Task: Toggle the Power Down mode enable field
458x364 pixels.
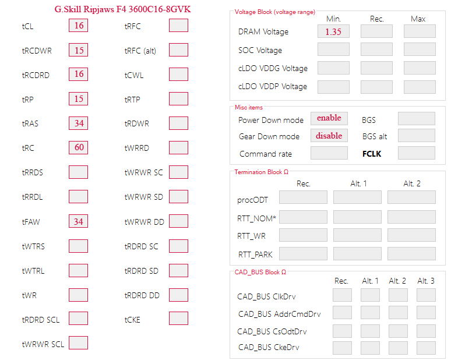Action: click(x=329, y=118)
